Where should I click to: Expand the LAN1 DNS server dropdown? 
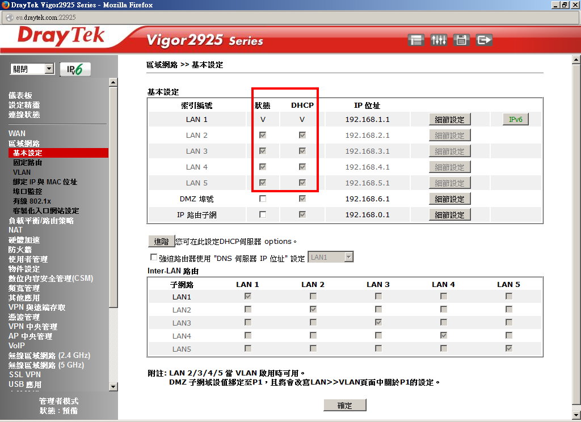pos(330,258)
